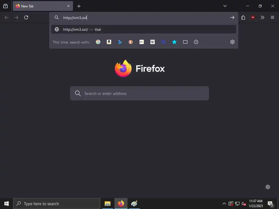
Task: Reload the current page
Action: pyautogui.click(x=26, y=17)
